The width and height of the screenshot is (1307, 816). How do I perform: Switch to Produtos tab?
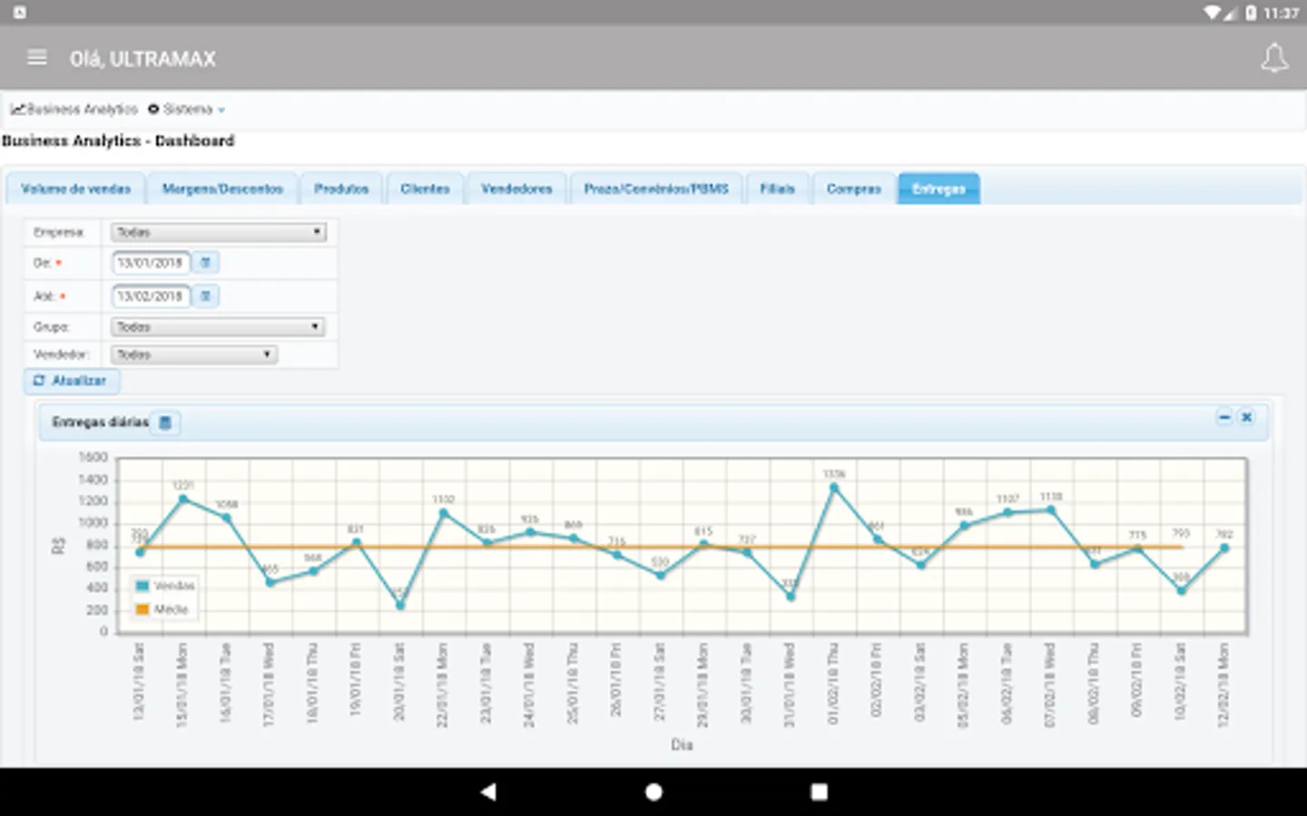(x=341, y=189)
